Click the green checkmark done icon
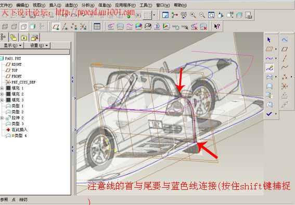The width and height of the screenshot is (295, 205). click(x=269, y=114)
